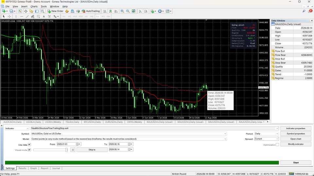Open the Templates toolbar dropdown
Image resolution: width=314 pixels, height=176 pixels.
coord(168,11)
